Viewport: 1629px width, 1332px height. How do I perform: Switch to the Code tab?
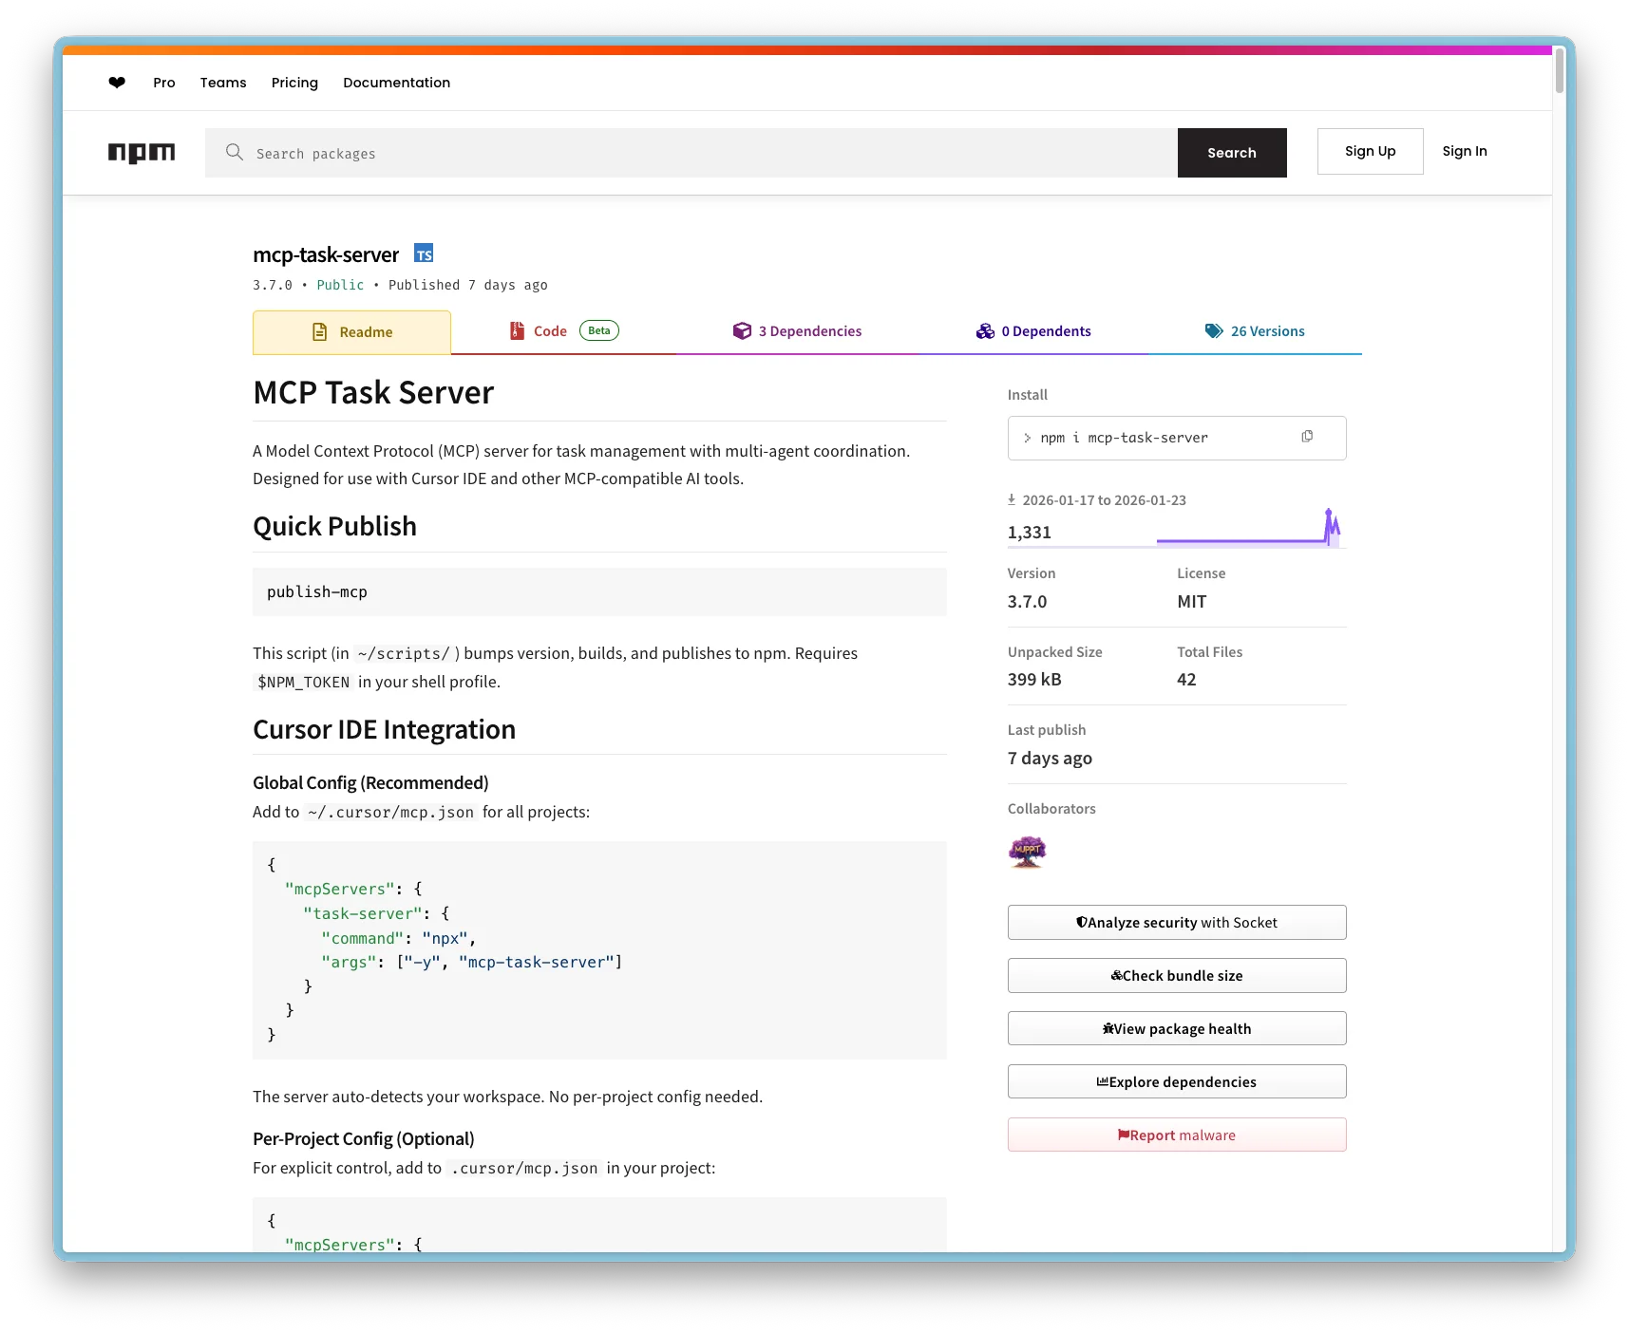550,330
